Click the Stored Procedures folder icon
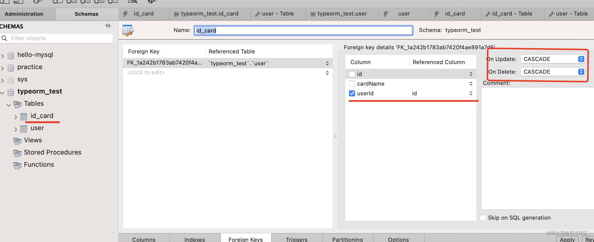Screen dimensions: 594x242 tap(17, 153)
